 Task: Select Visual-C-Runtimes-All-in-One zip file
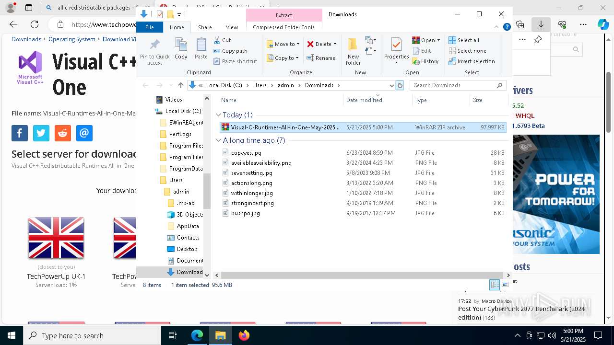[363, 127]
